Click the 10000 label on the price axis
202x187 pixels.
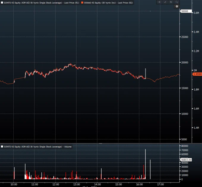click(184, 114)
